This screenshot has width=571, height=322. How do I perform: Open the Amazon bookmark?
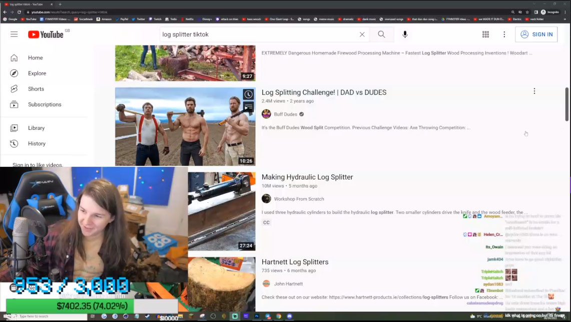[104, 19]
